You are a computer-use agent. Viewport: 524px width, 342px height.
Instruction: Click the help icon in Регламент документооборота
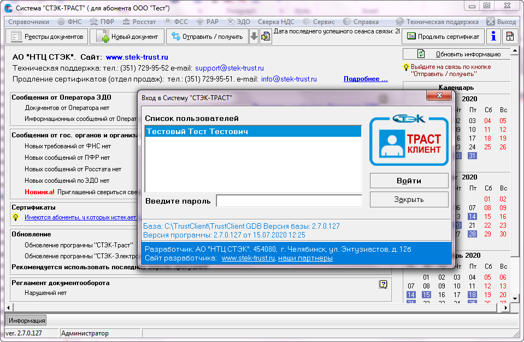tap(383, 285)
